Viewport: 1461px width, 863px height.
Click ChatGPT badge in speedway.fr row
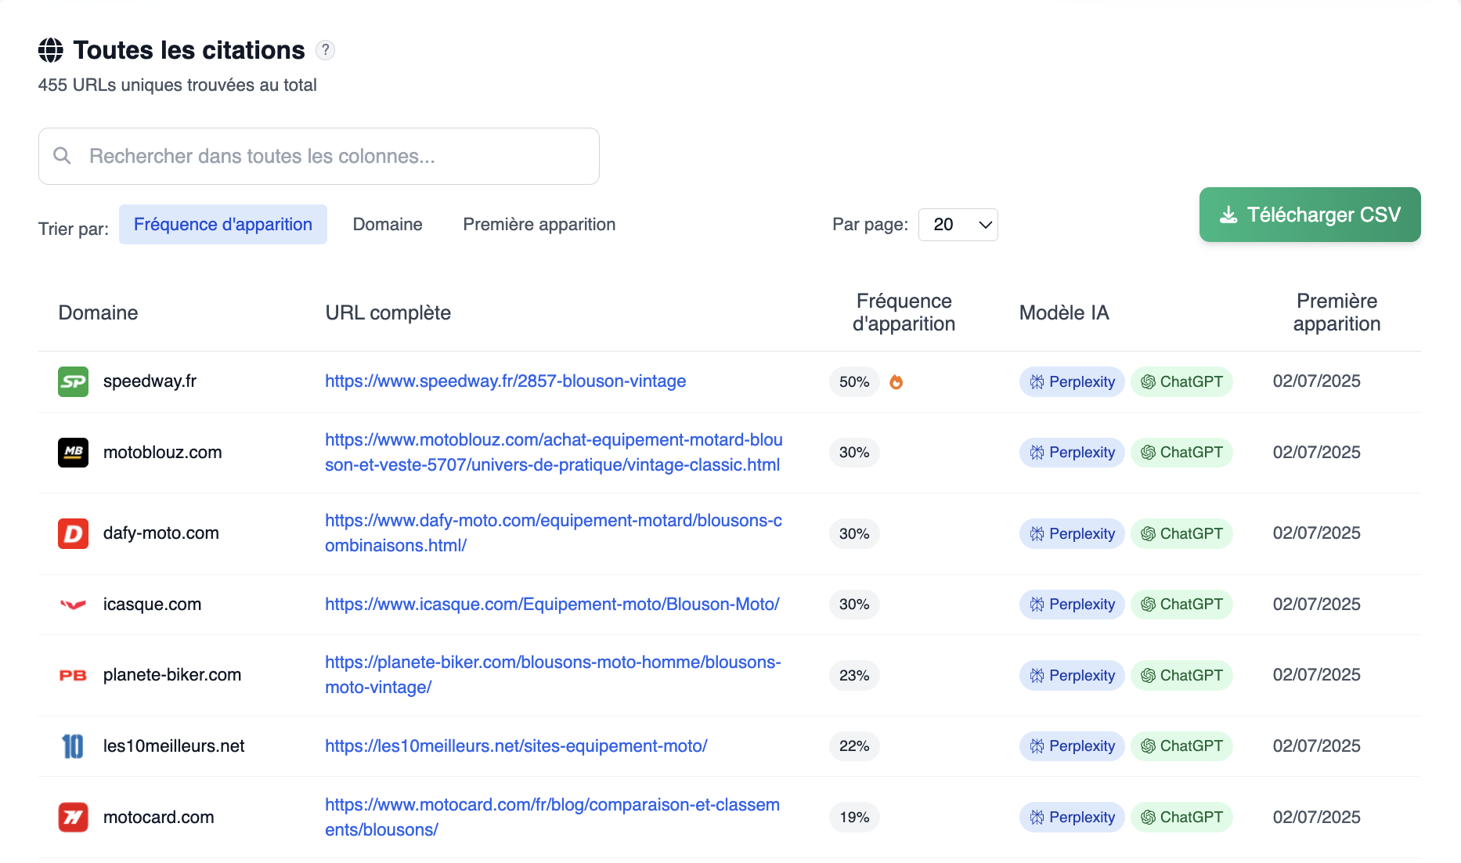click(1181, 382)
